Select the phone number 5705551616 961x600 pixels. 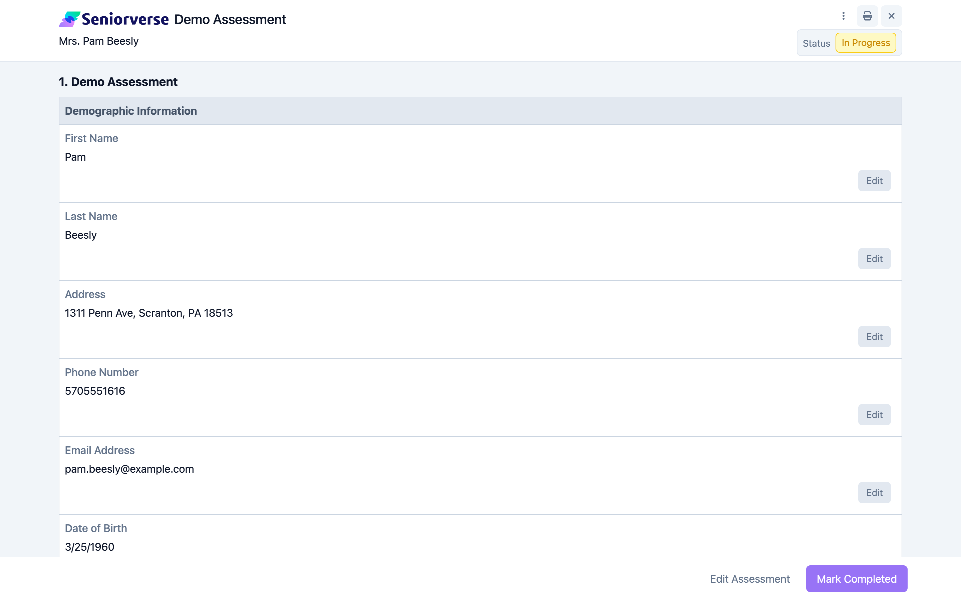(95, 391)
